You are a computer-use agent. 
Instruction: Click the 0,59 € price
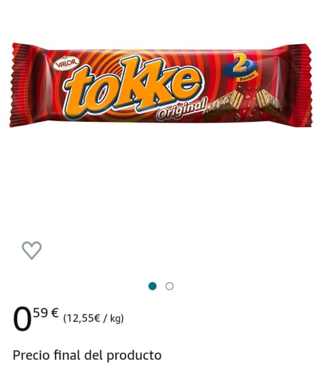(36, 319)
